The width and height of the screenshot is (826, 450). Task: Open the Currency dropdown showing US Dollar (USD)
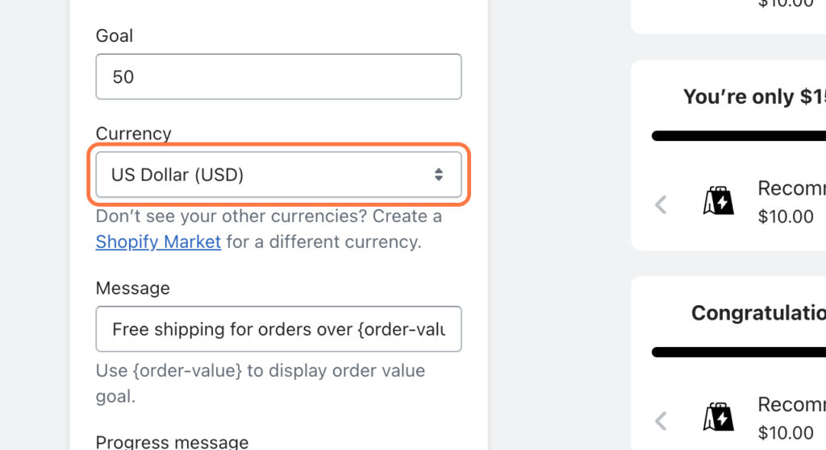[x=278, y=174]
